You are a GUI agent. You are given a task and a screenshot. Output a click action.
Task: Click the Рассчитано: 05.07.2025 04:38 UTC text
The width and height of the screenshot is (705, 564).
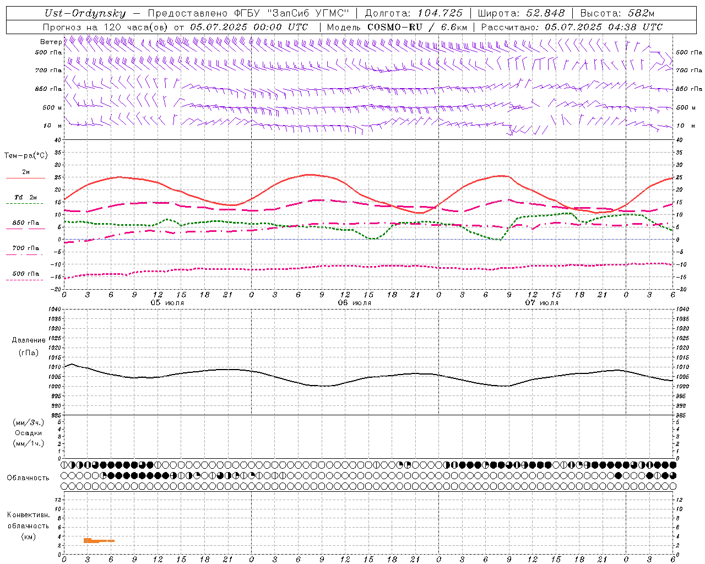pyautogui.click(x=572, y=26)
